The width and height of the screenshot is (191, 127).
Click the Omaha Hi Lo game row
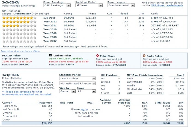[93, 116]
